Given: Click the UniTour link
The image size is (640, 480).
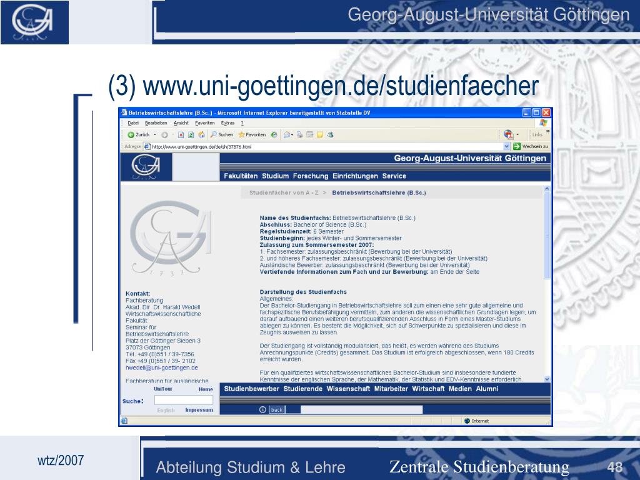Looking at the screenshot, I should (163, 389).
